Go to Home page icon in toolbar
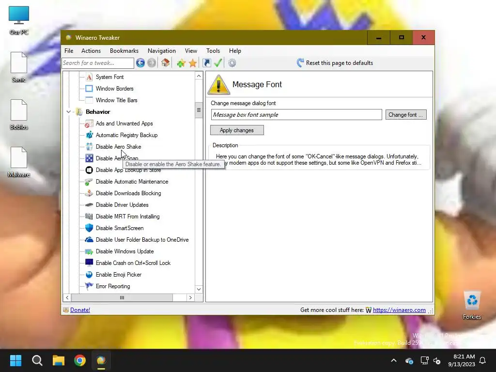Image resolution: width=496 pixels, height=372 pixels. pos(166,63)
